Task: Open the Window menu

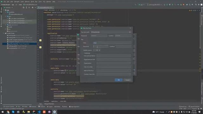Action: (x=49, y=2)
